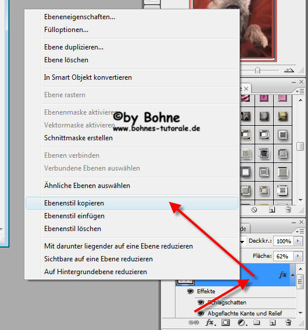The width and height of the screenshot is (308, 330).
Task: Create new layer in Layers panel bottom
Action: [x=273, y=322]
